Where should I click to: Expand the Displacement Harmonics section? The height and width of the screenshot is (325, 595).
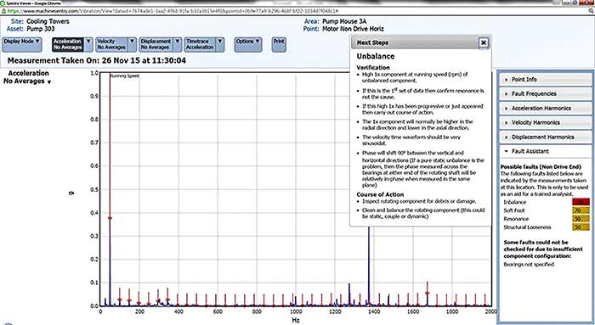545,137
